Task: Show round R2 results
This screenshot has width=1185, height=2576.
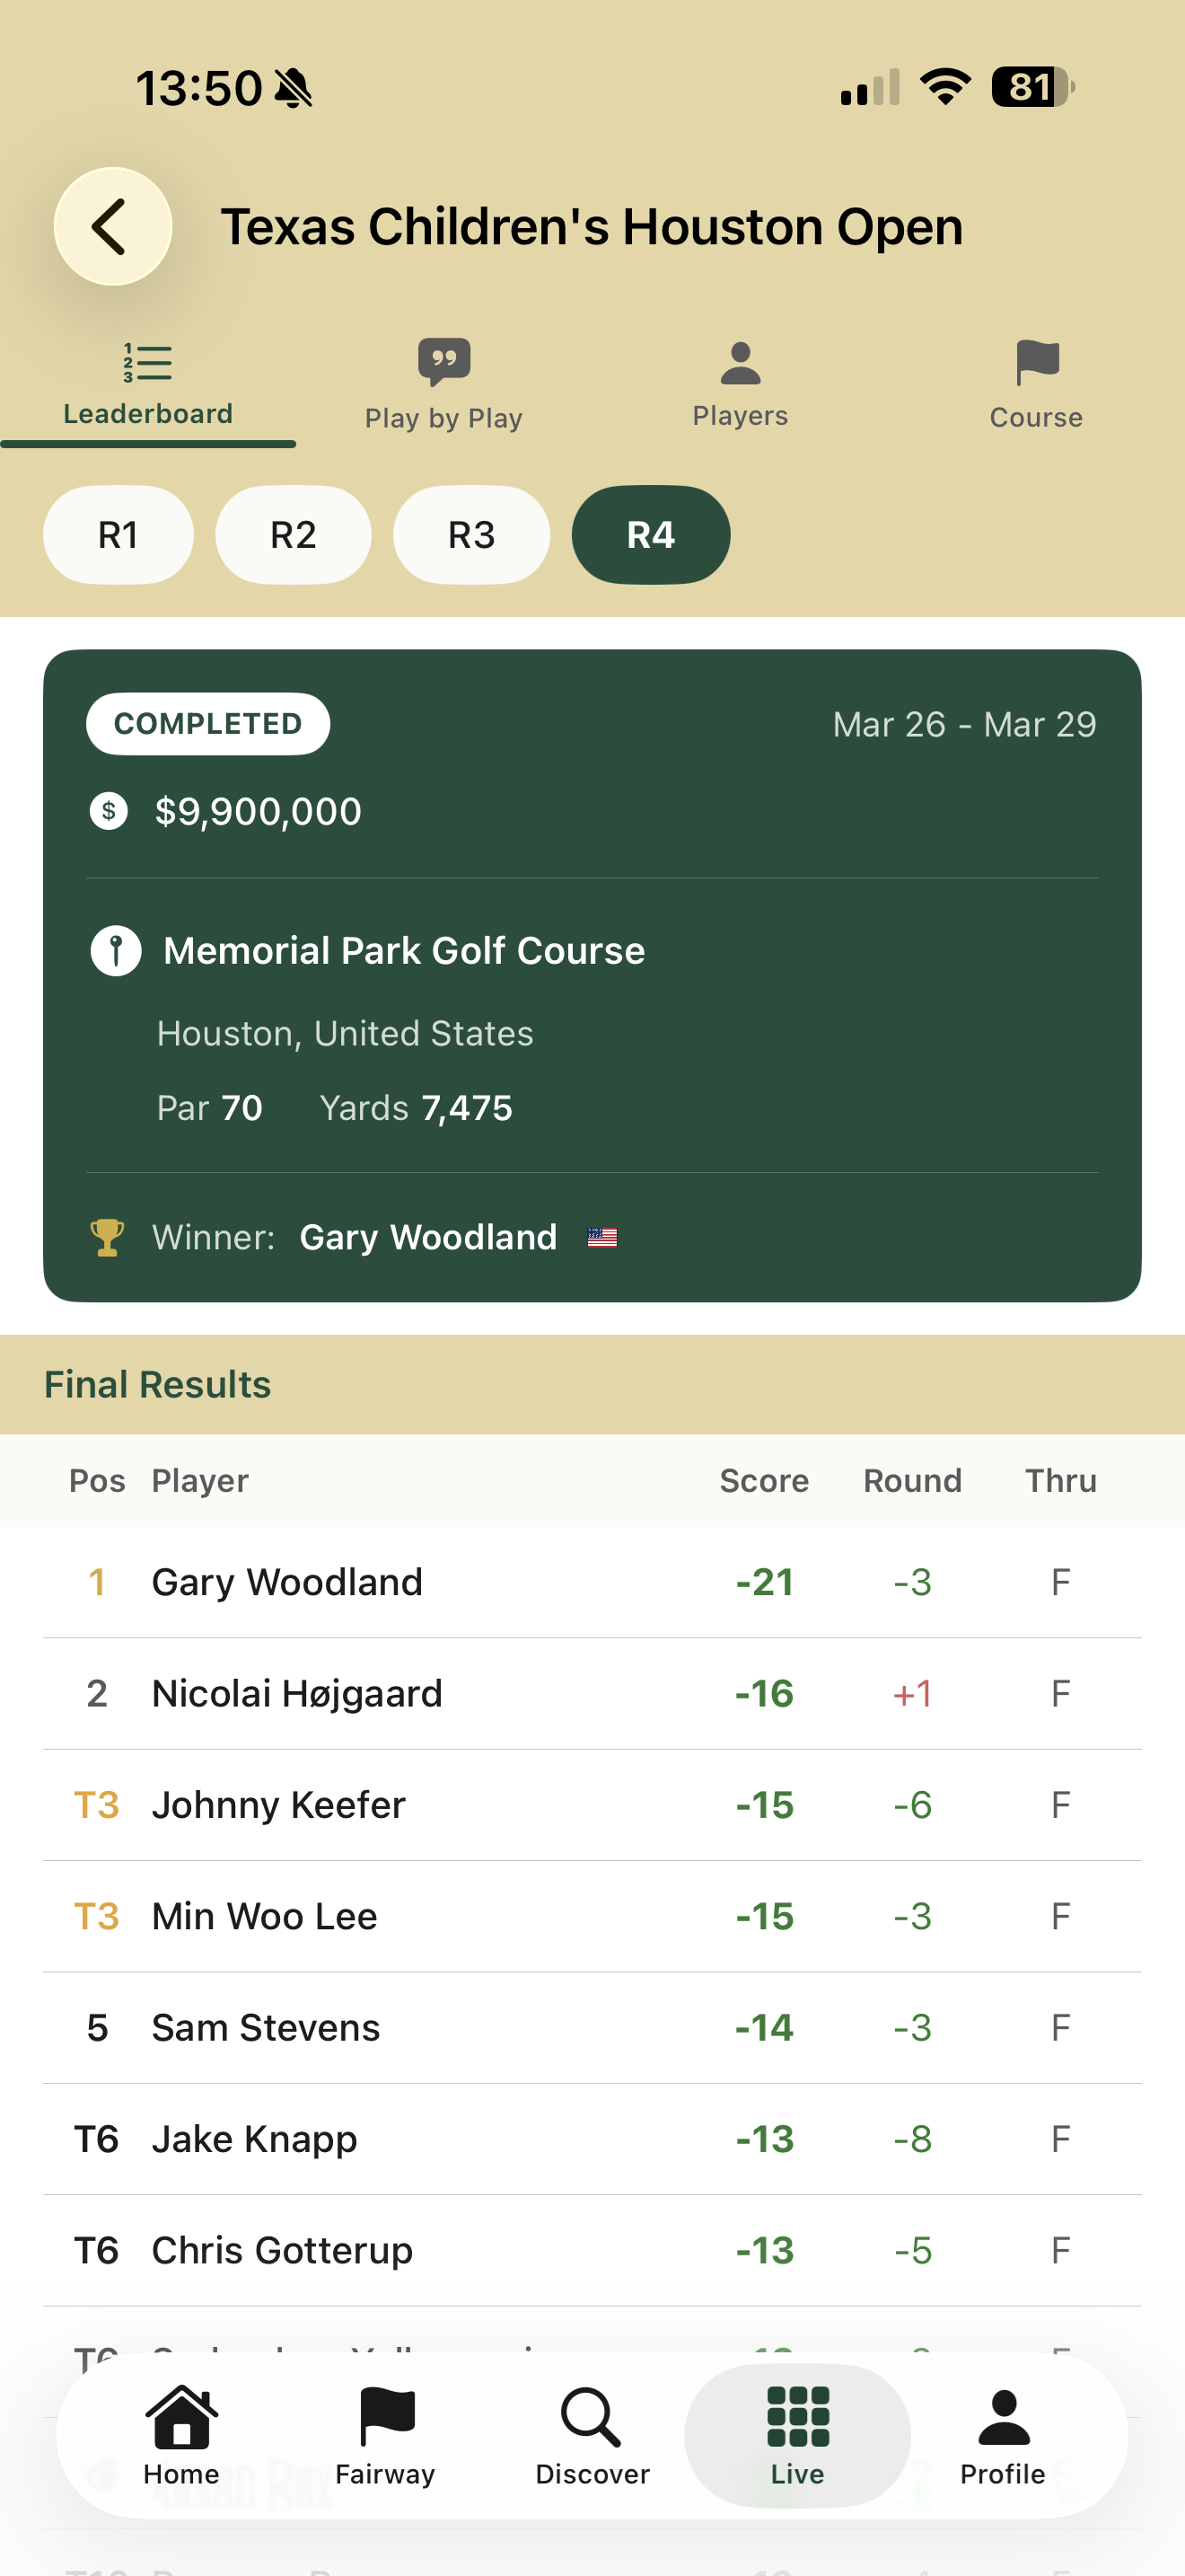Action: click(293, 535)
